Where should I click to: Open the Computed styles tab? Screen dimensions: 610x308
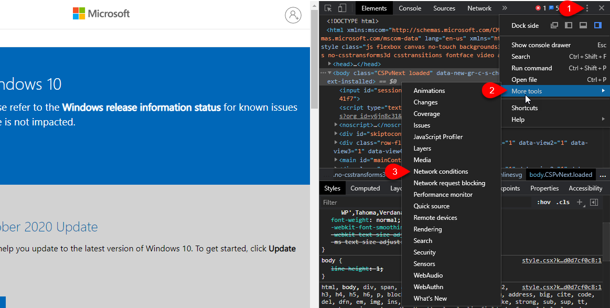point(365,188)
